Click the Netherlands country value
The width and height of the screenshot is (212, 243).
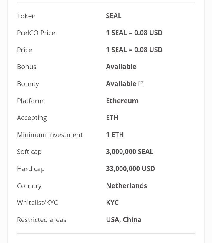click(x=126, y=186)
